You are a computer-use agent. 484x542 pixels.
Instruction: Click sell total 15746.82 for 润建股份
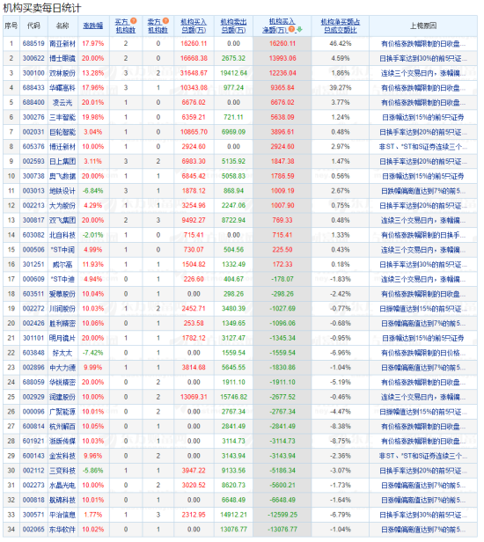[233, 397]
